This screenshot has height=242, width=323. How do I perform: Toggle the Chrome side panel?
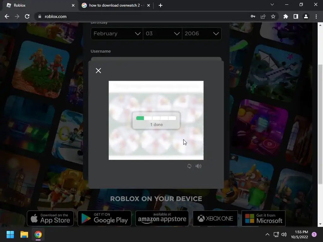click(x=296, y=16)
